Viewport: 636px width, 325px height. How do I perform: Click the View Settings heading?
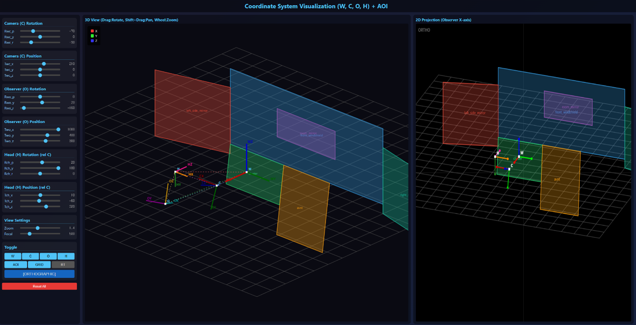(17, 220)
